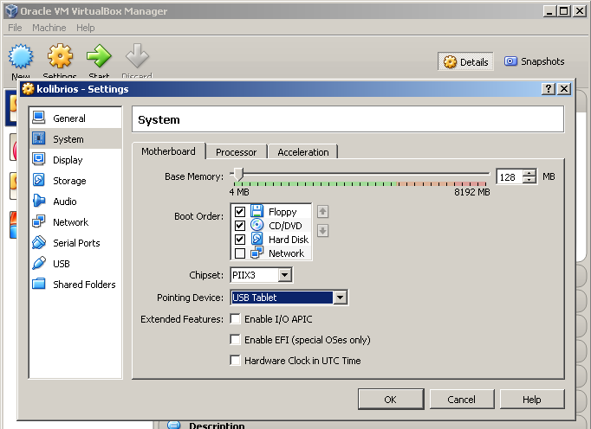Image resolution: width=591 pixels, height=429 pixels.
Task: Click the VirtualBox cube icon in title bar
Action: 11,11
